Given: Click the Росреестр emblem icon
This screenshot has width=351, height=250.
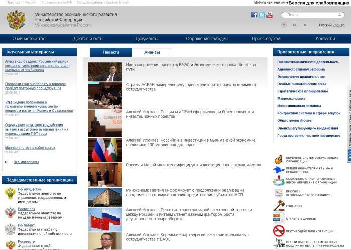Looking at the screenshot, I should [11, 245].
